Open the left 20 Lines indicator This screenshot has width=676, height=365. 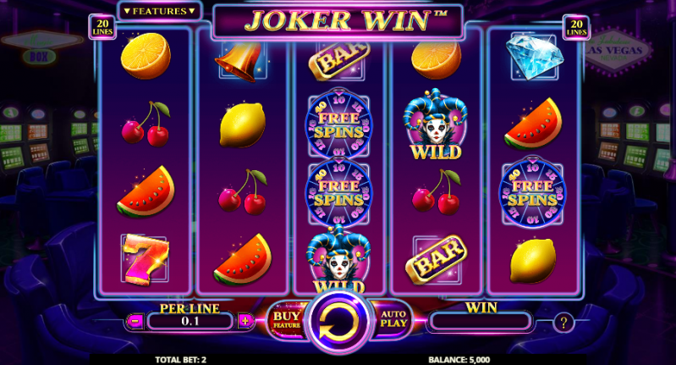point(102,27)
